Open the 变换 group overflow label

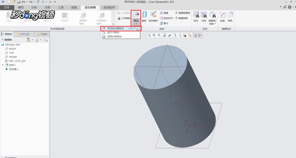tap(162, 29)
